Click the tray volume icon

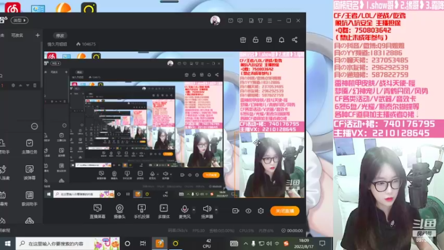coord(269,243)
